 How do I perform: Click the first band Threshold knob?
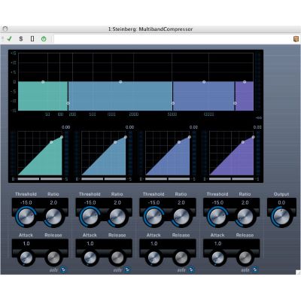pos(26,217)
